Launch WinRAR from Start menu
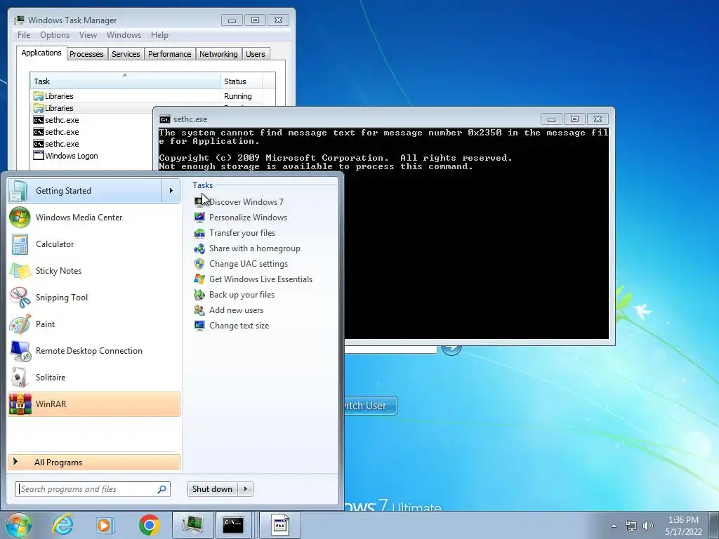This screenshot has width=719, height=539. tap(94, 404)
